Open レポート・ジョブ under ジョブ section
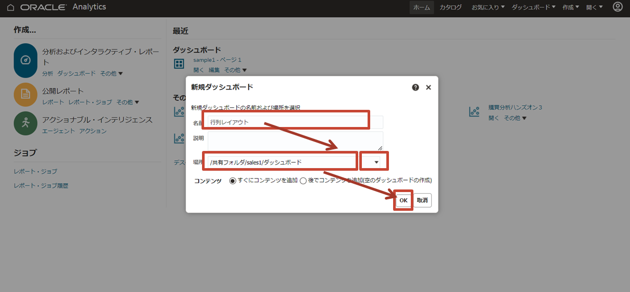630x292 pixels. click(35, 171)
